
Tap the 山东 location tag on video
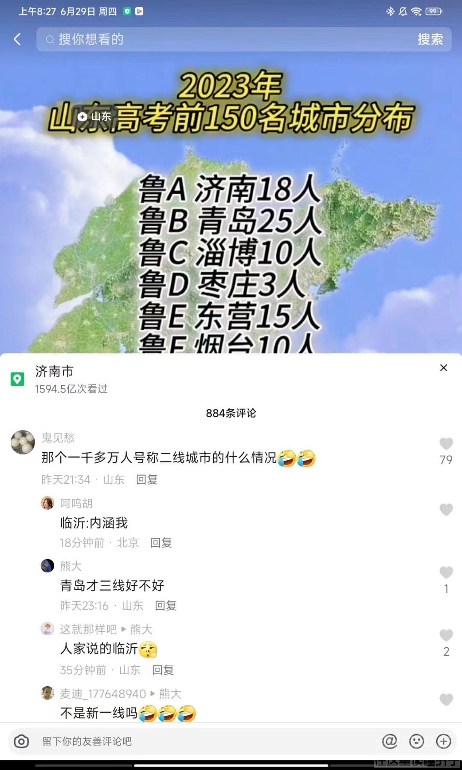pos(95,116)
